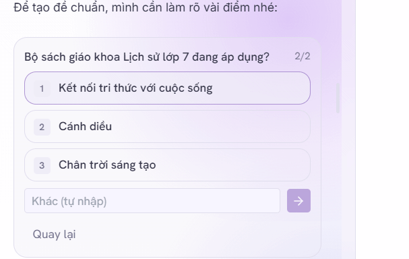This screenshot has width=409, height=259.
Task: Select the 'Kết nối tri thức với cuộc sống' option
Action: click(x=167, y=88)
